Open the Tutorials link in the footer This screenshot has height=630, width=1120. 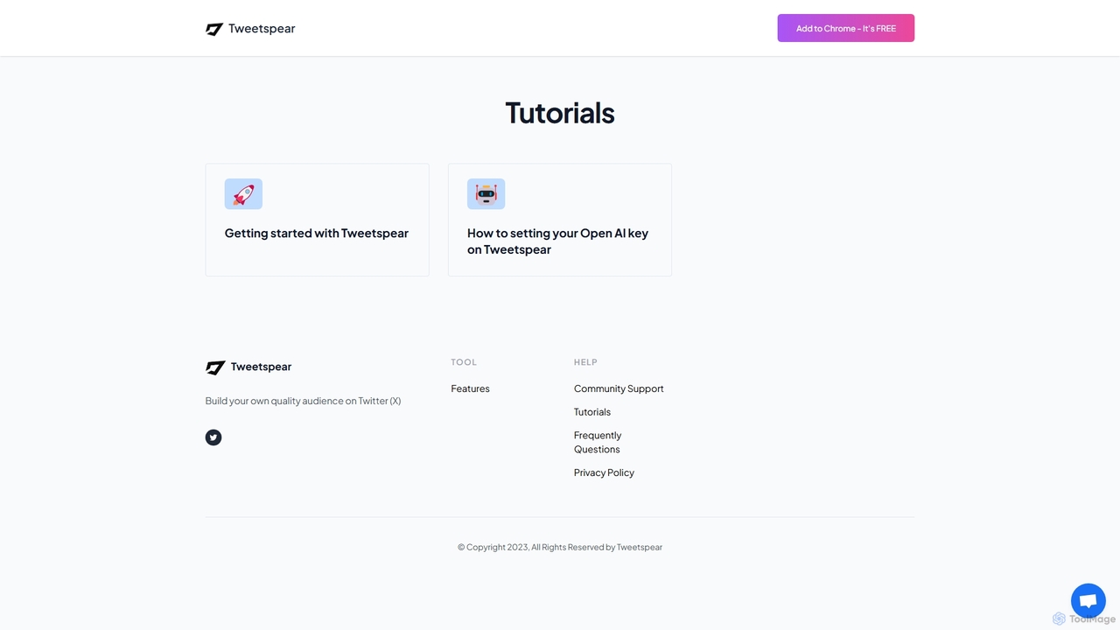coord(592,412)
